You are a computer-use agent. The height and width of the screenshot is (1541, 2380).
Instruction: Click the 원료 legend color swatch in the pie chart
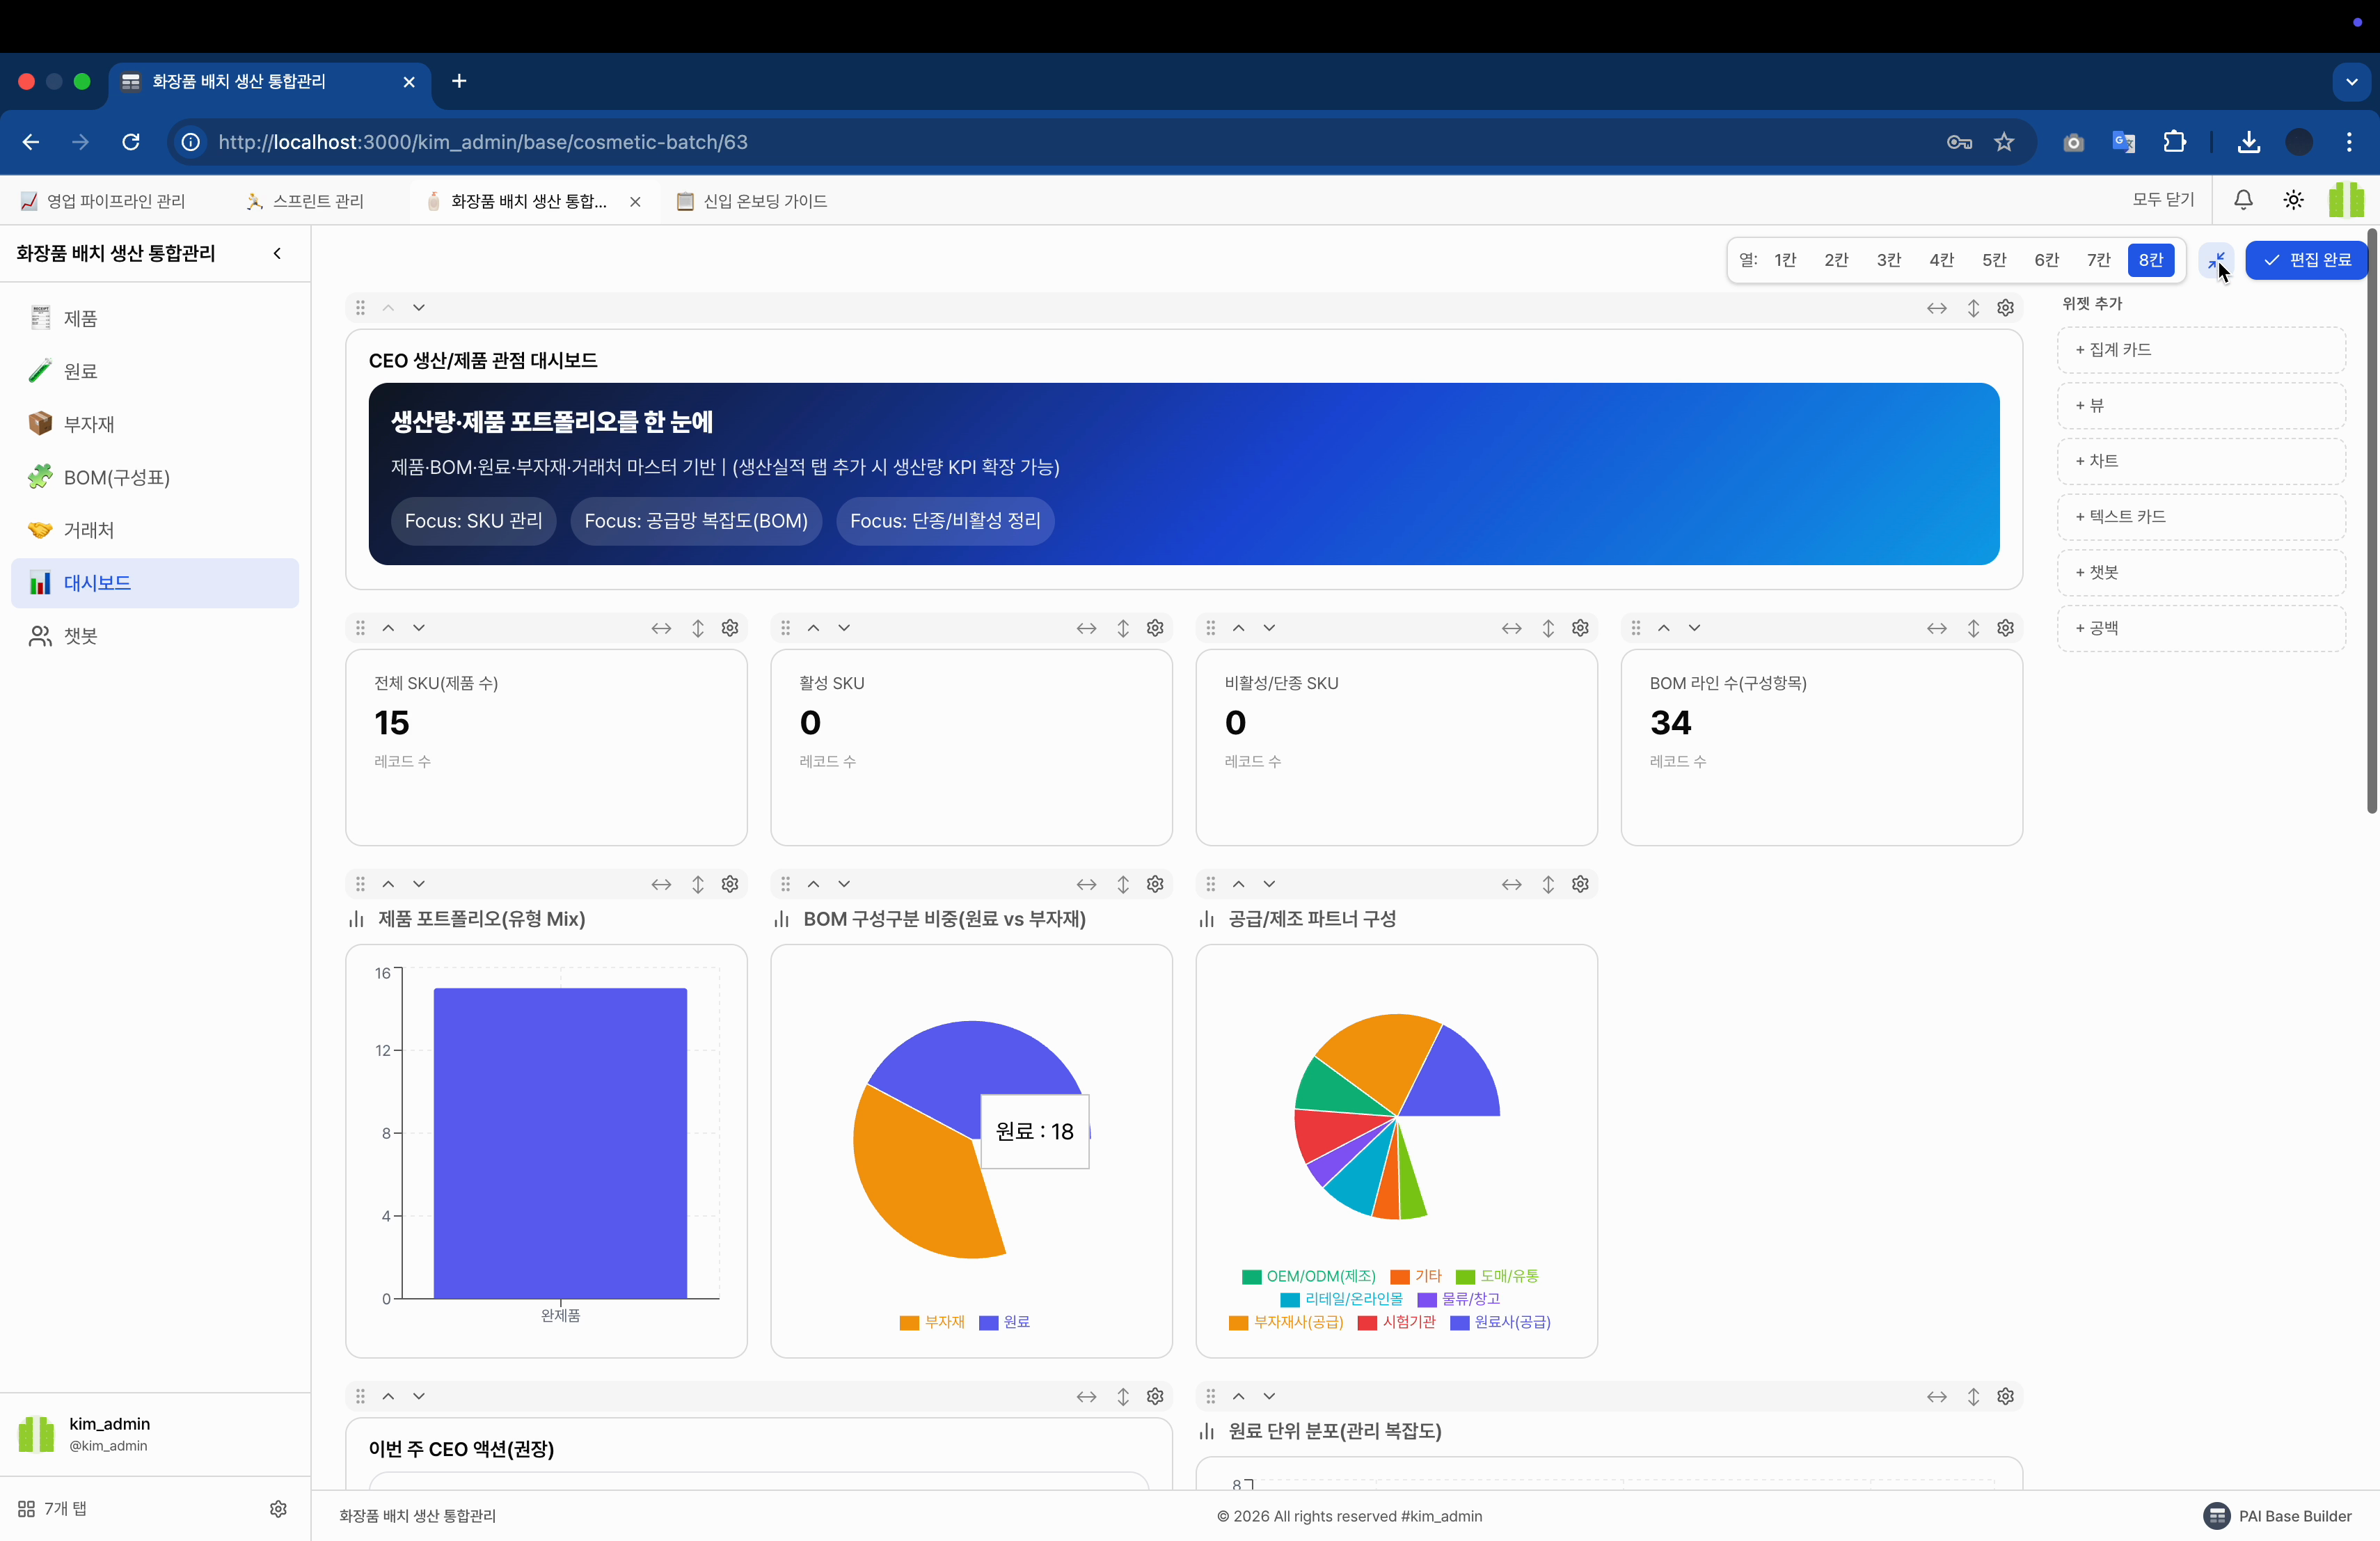(x=990, y=1322)
